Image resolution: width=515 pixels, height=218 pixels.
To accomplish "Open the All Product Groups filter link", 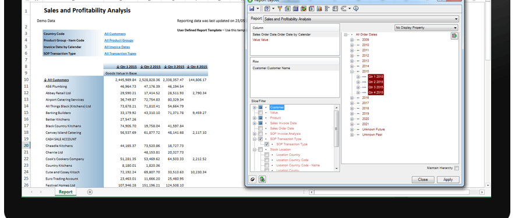I will coord(119,40).
